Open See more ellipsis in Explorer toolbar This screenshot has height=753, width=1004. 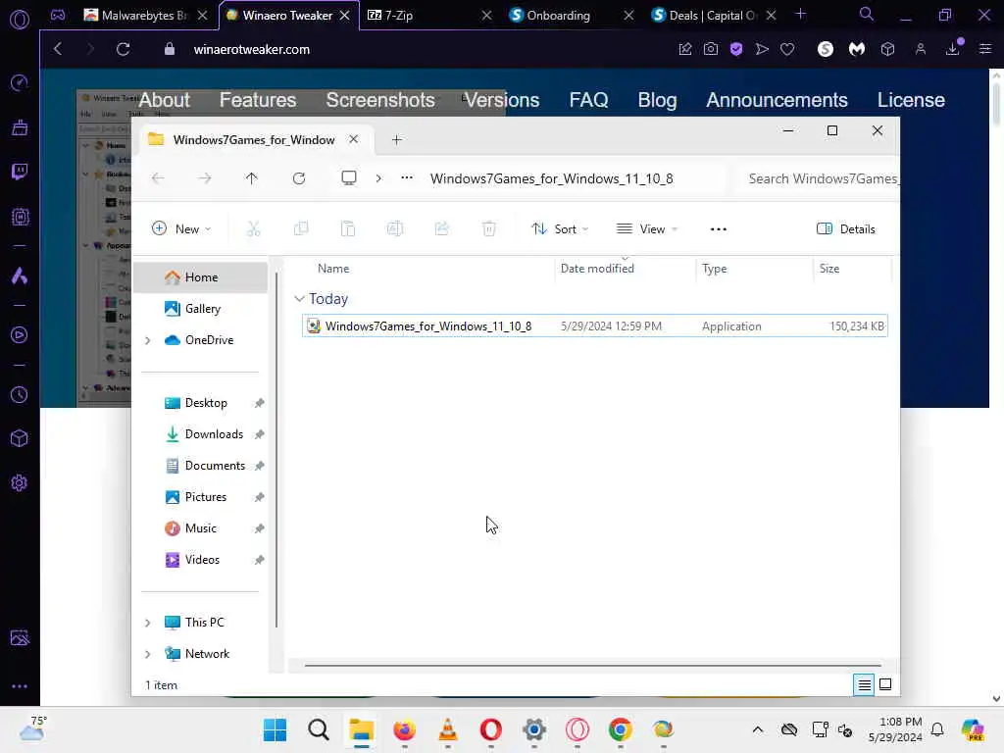(719, 229)
